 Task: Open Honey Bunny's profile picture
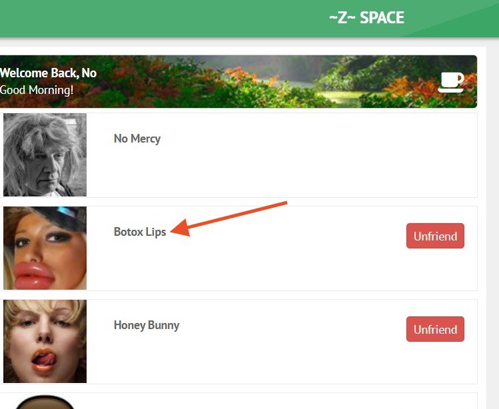[x=45, y=341]
